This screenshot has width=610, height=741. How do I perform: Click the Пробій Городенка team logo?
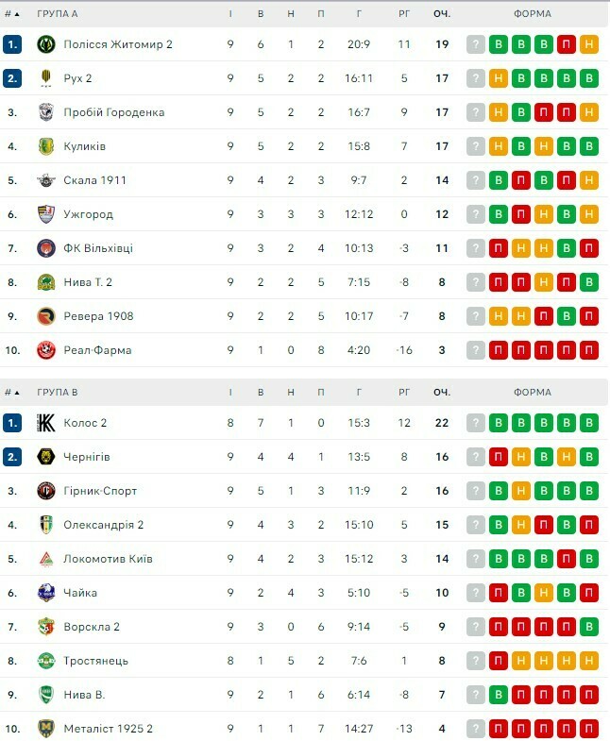(45, 112)
